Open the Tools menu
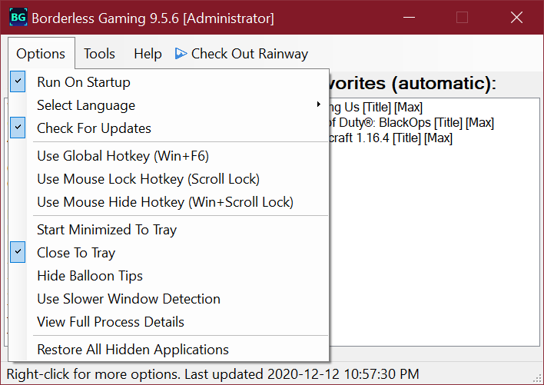Image resolution: width=544 pixels, height=385 pixels. coord(99,54)
